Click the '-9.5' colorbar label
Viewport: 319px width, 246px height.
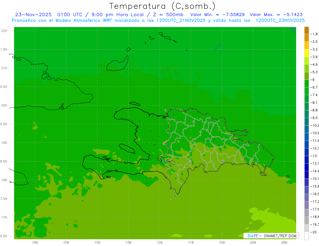[314, 118]
